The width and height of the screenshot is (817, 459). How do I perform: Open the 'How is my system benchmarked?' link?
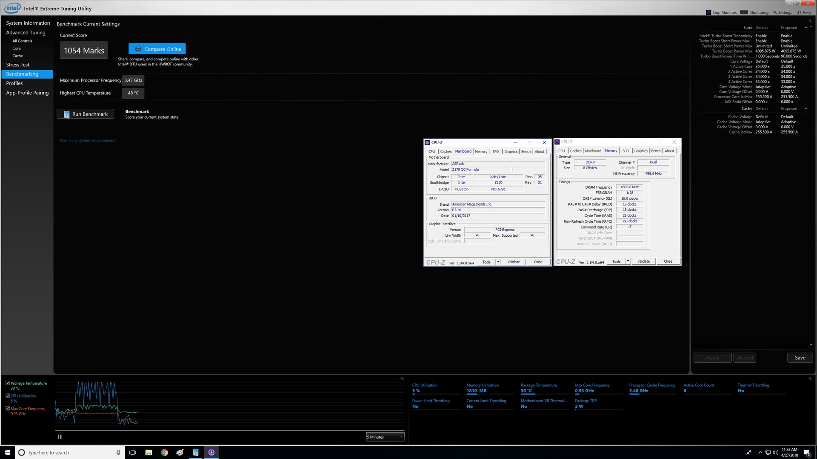[88, 140]
